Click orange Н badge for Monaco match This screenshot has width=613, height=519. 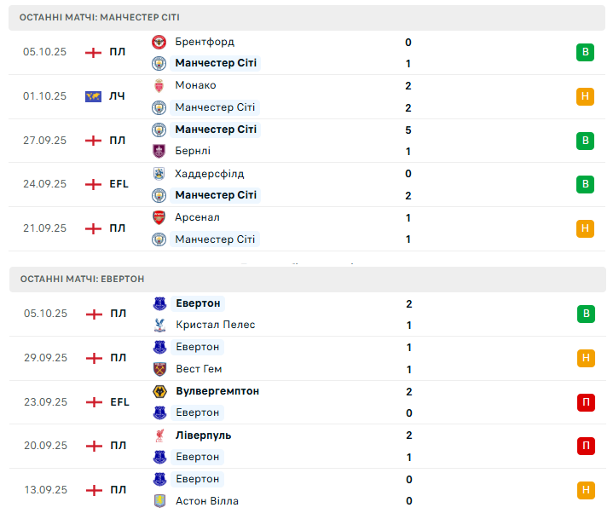585,96
